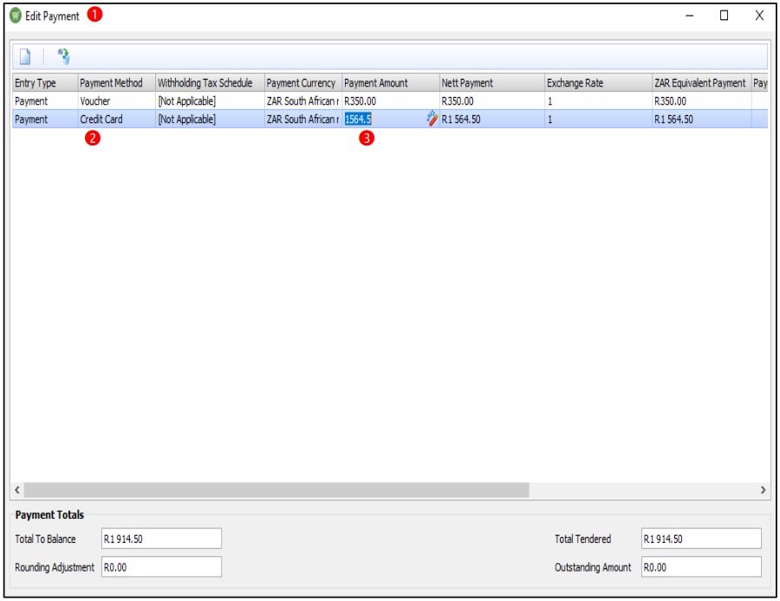Click Entry Type cell in Credit Card row
780x601 pixels.
pyautogui.click(x=45, y=120)
